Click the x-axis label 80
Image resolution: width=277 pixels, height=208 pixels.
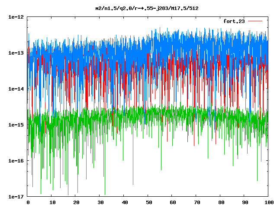coord(221,202)
